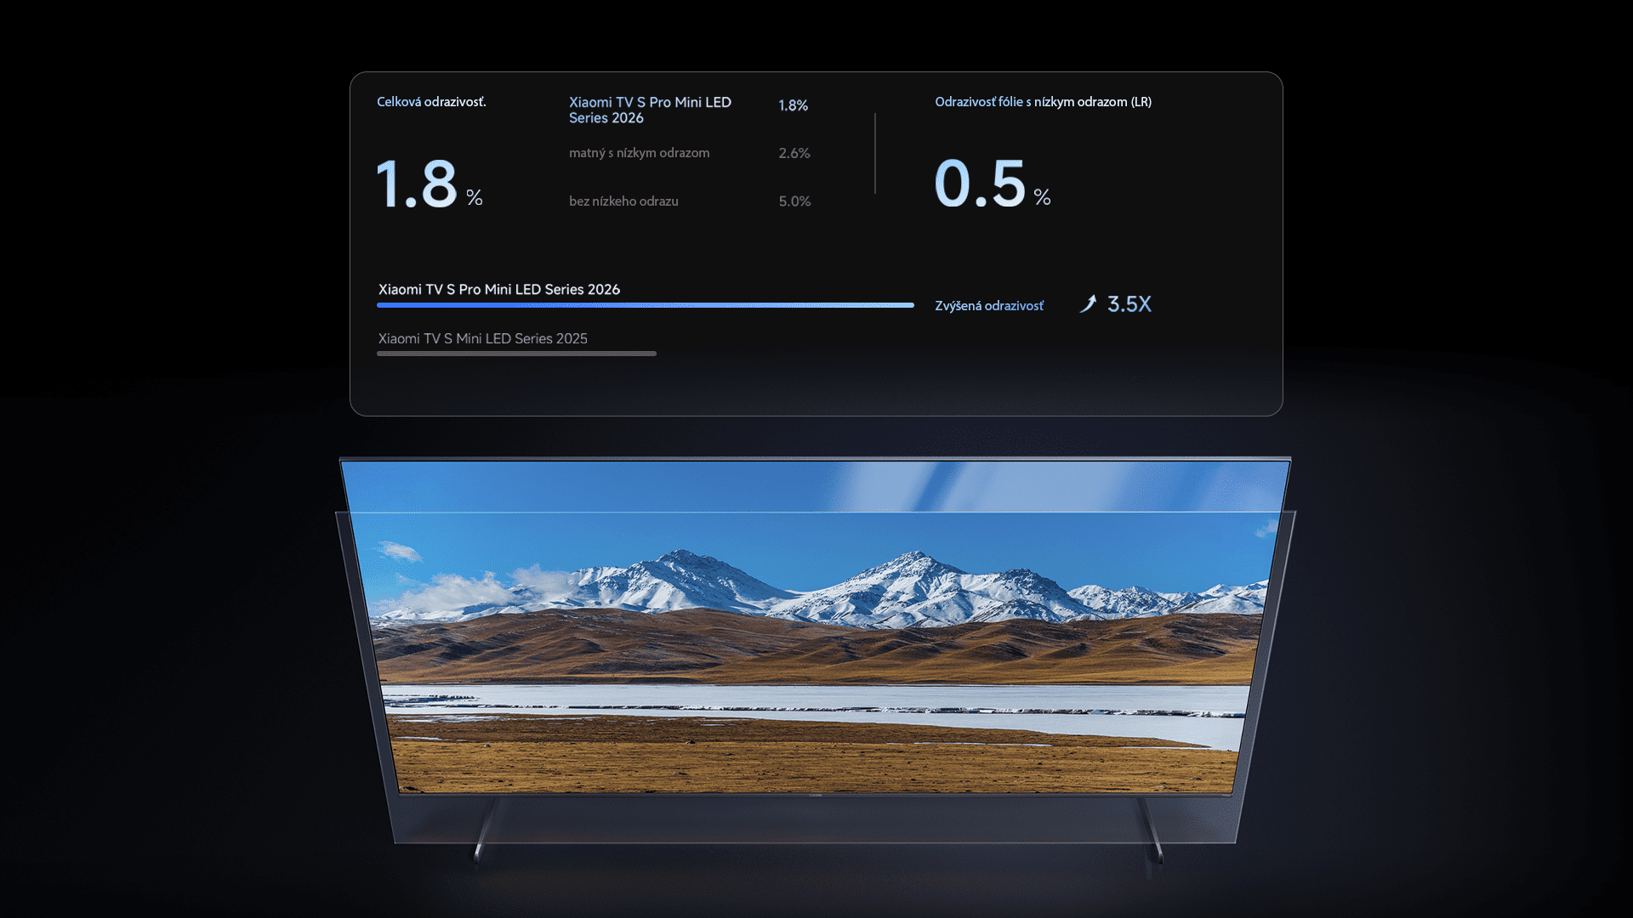Click the bez nízkeho odrazu row

pyautogui.click(x=623, y=201)
